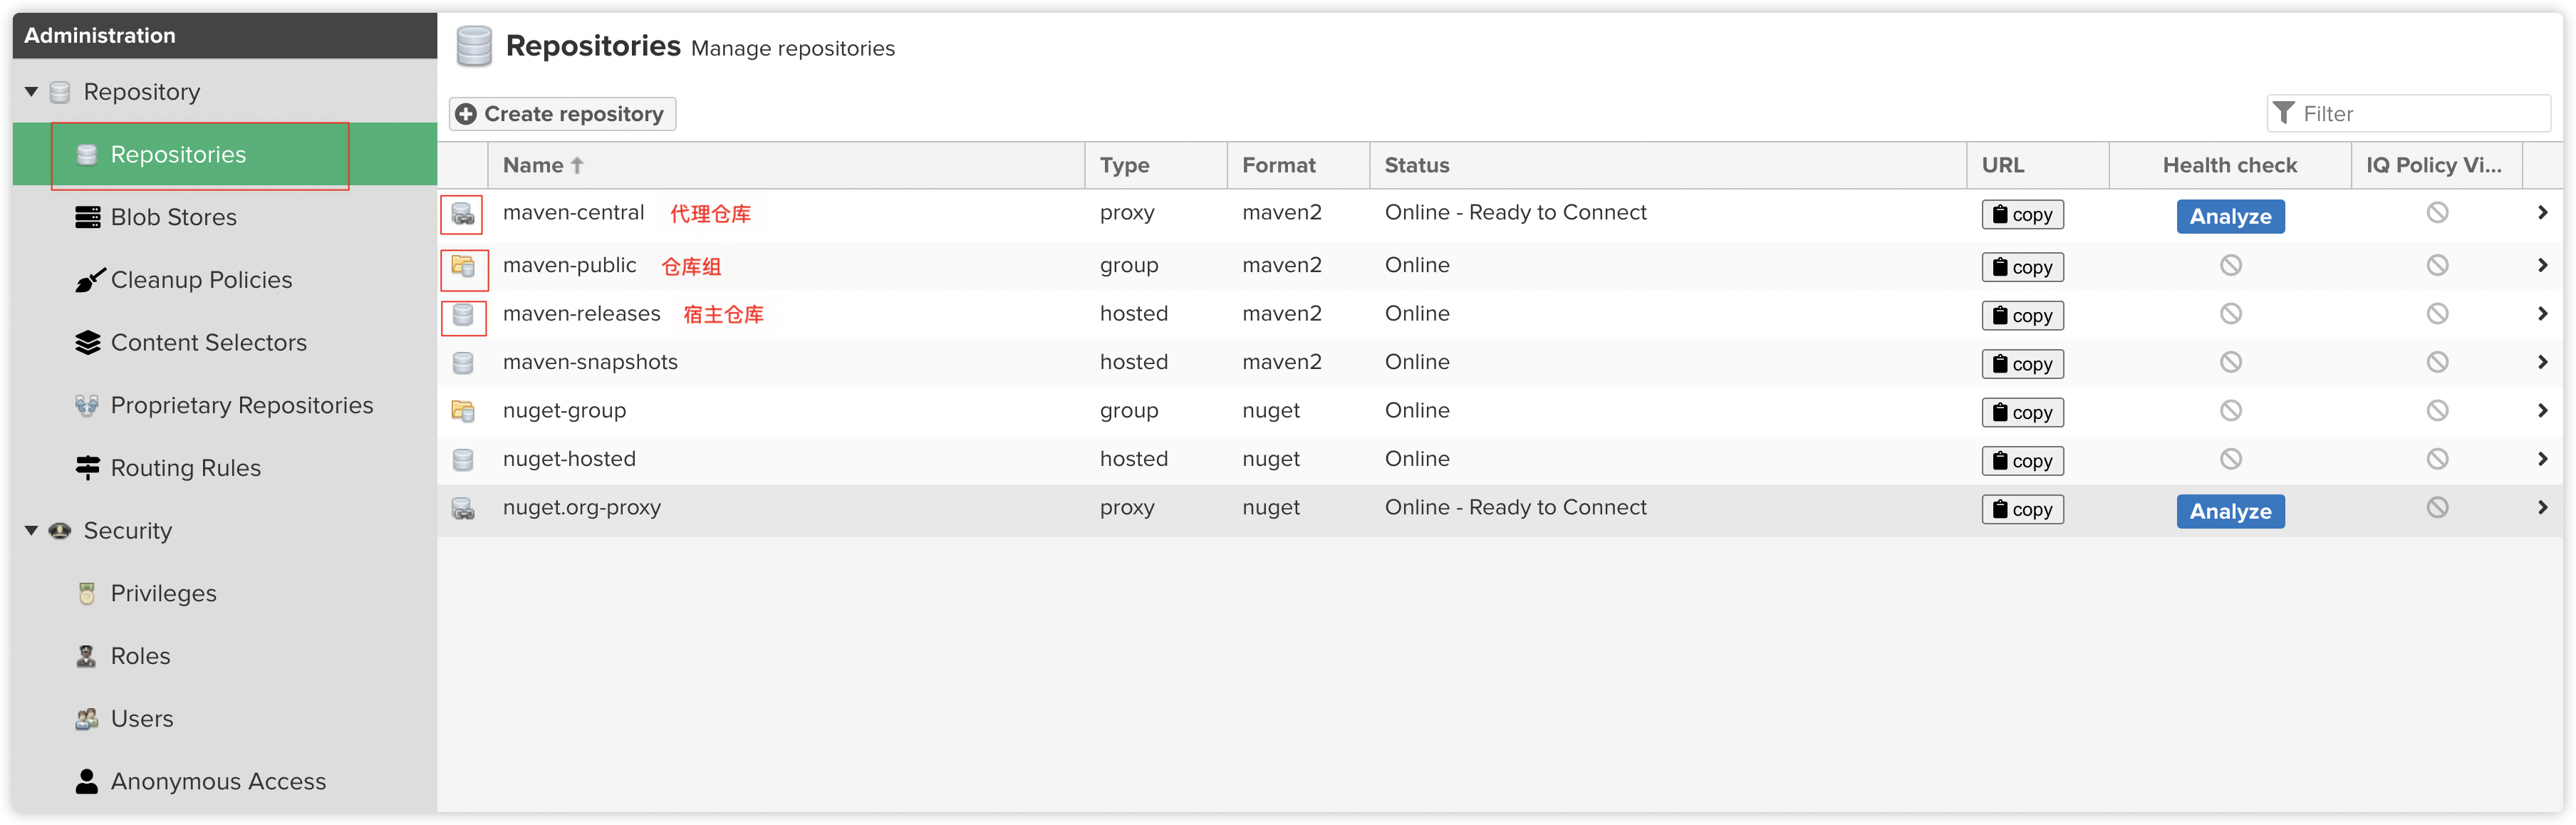Collapse the Repository tree section
The image size is (2576, 825).
tap(32, 92)
